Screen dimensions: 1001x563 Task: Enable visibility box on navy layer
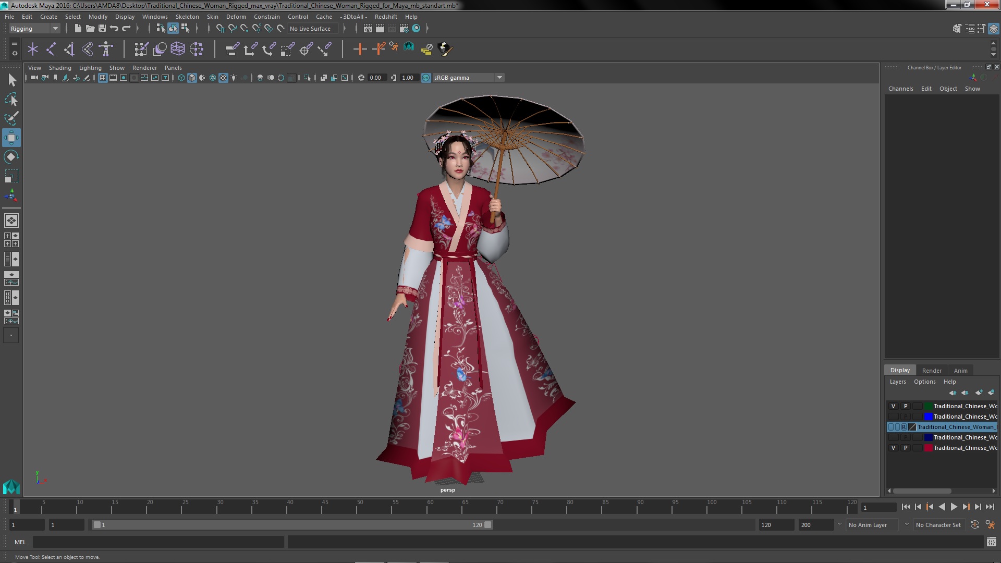(x=893, y=437)
